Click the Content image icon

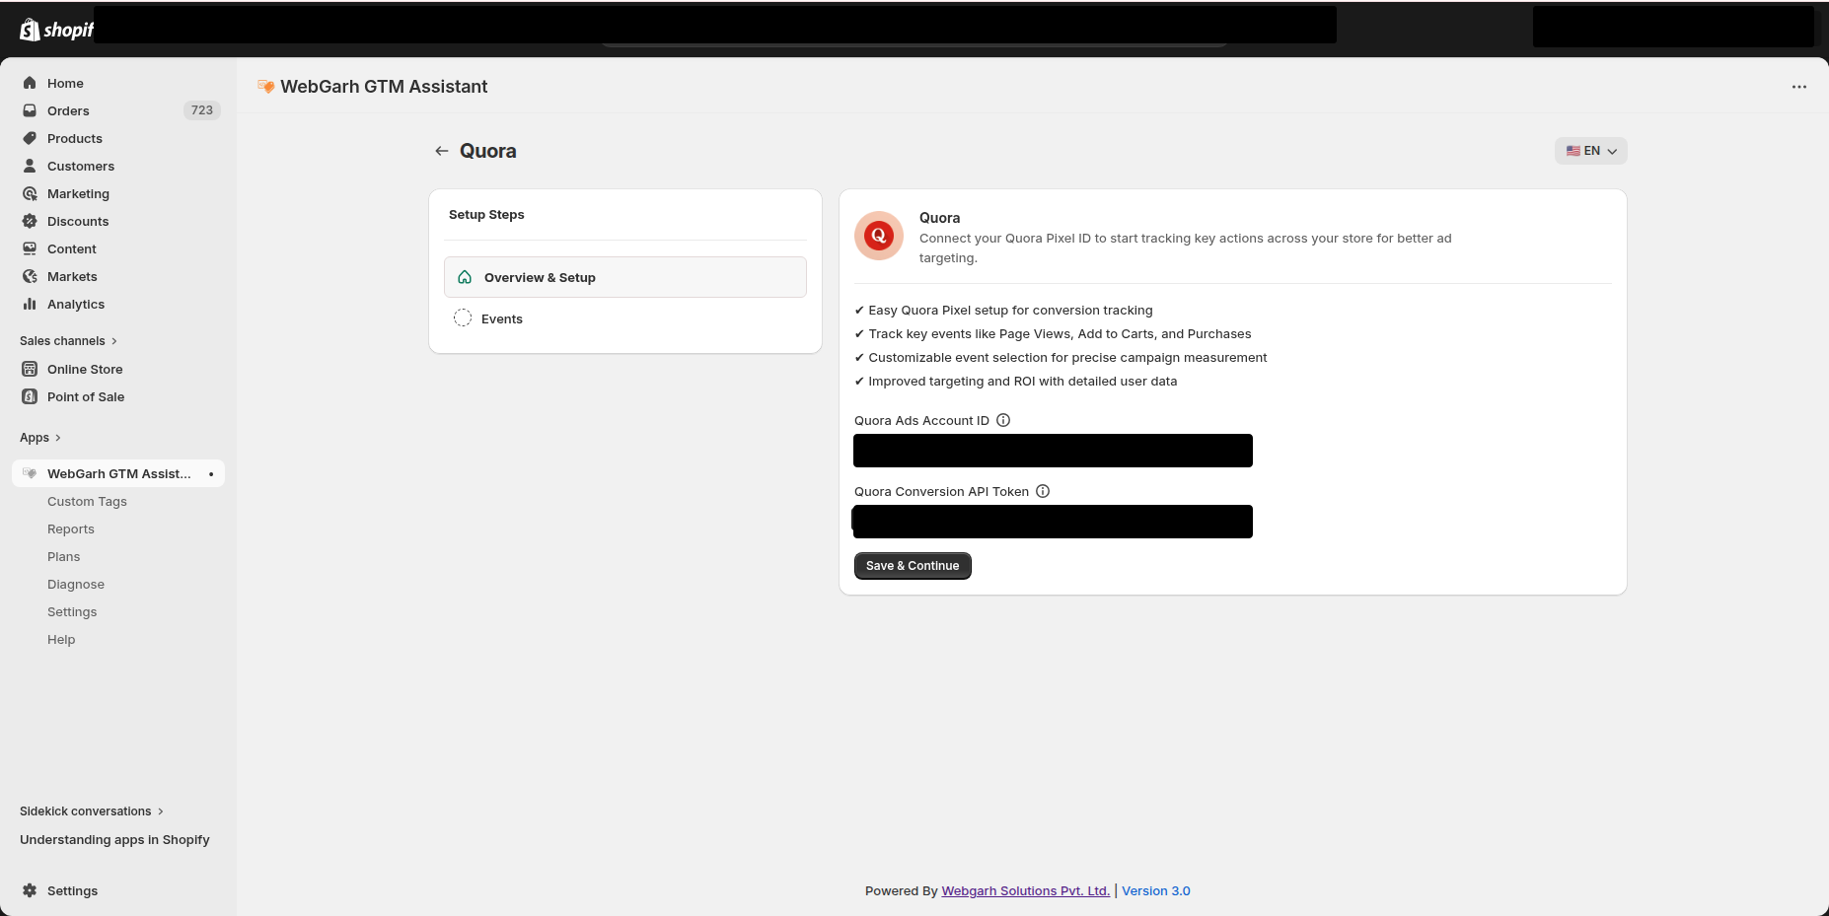click(30, 248)
